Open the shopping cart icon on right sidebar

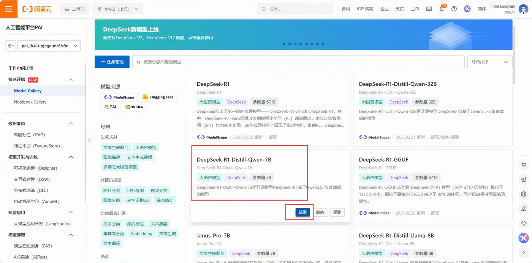[x=524, y=165]
